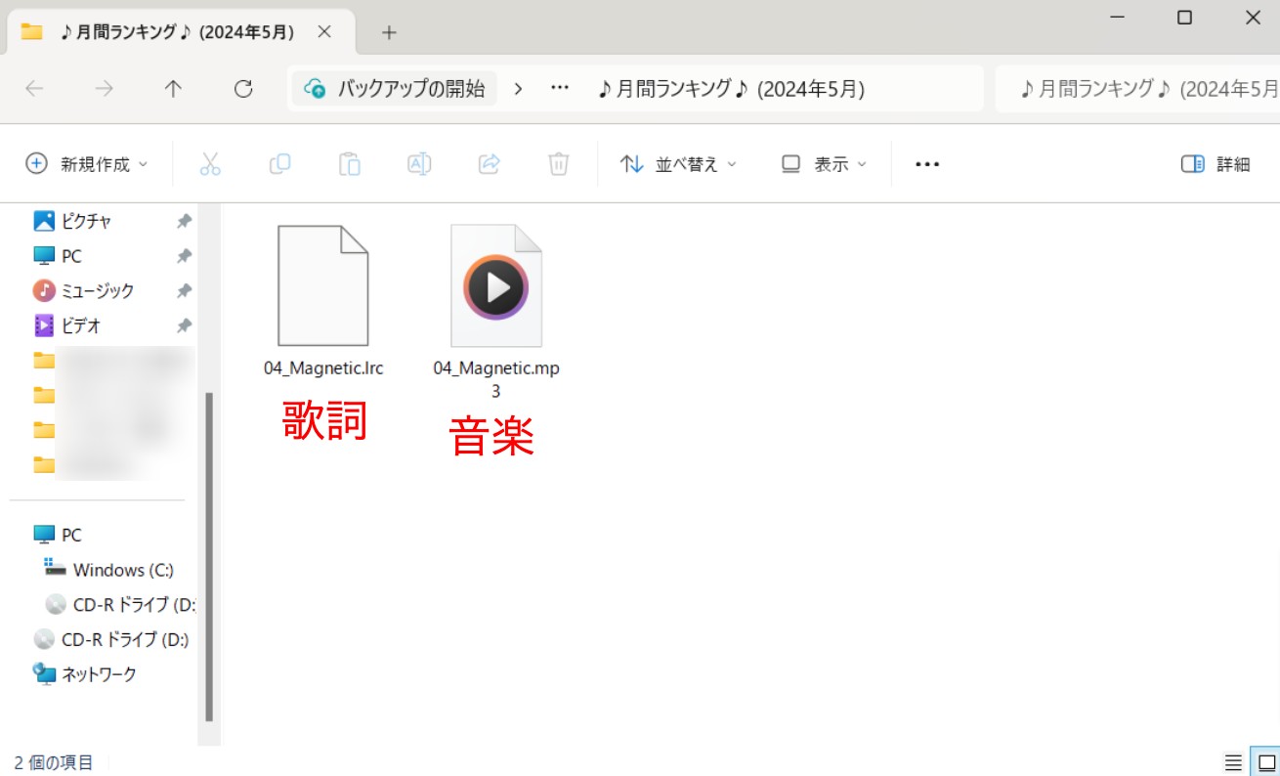Click the Copy icon in toolbar
1280x776 pixels.
pyautogui.click(x=279, y=164)
